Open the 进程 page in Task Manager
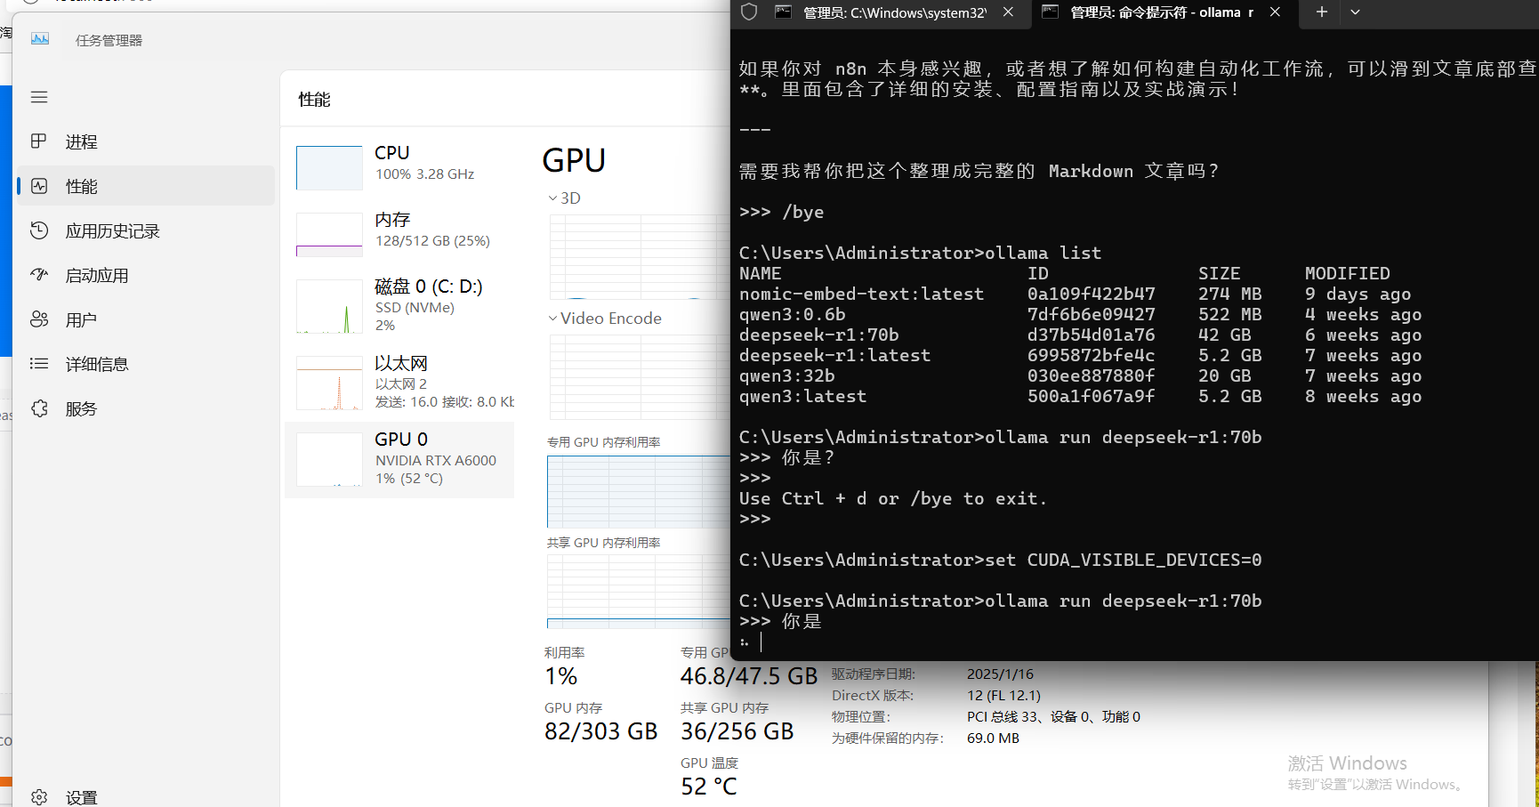Image resolution: width=1539 pixels, height=807 pixels. click(x=146, y=141)
